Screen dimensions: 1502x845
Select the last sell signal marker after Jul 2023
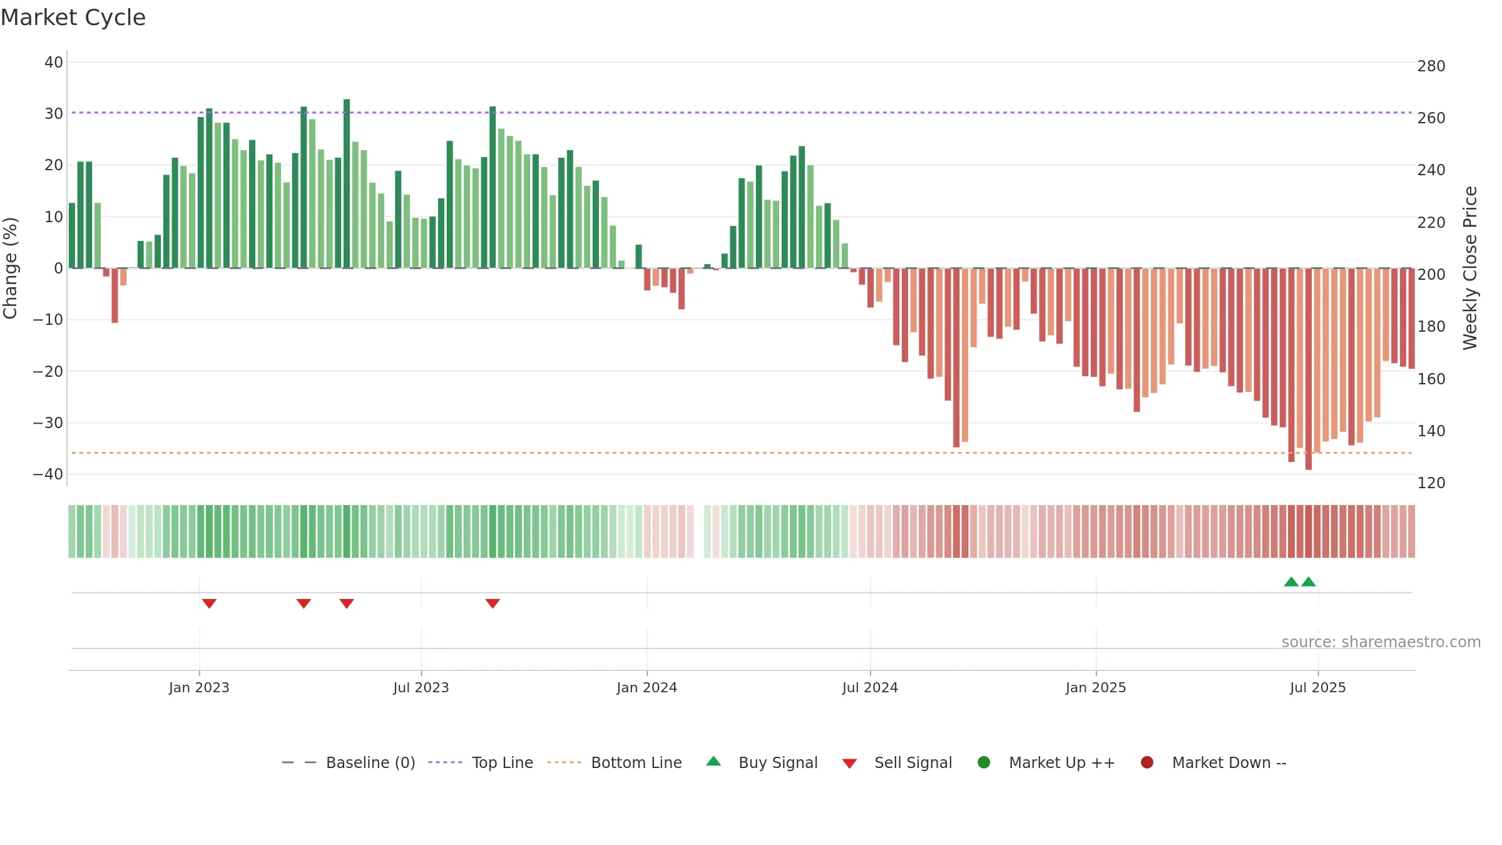[493, 603]
